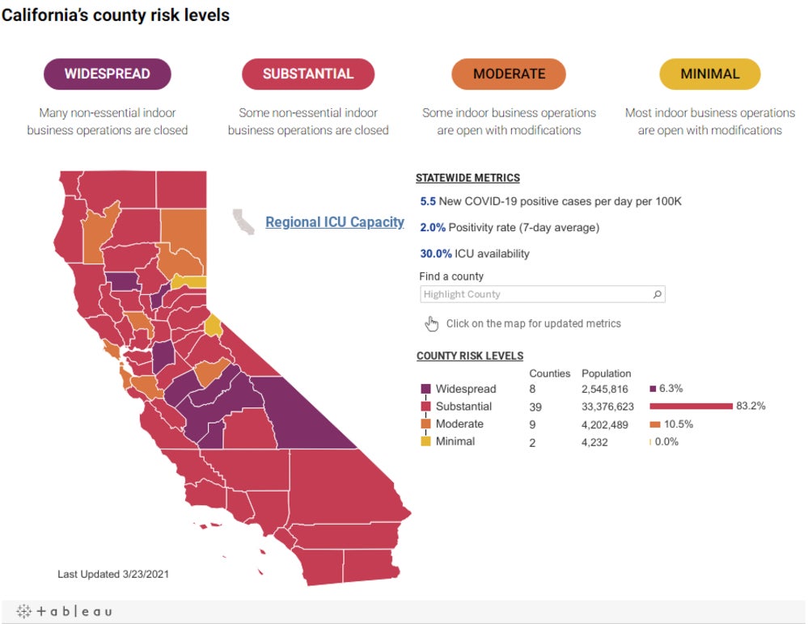Open the Regional ICU Capacity link
808x624 pixels.
pyautogui.click(x=335, y=221)
